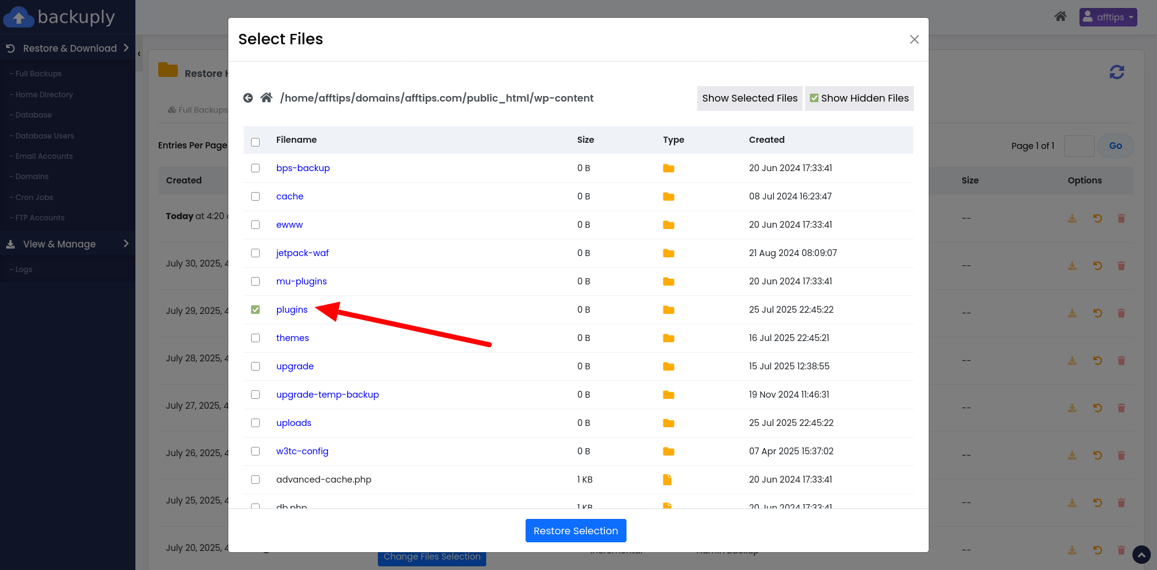Screen dimensions: 1157x570
Task: Click folder icon in w3tc-config row
Action: 668,451
